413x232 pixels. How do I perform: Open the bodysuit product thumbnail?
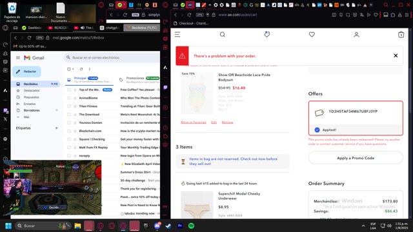click(x=197, y=93)
